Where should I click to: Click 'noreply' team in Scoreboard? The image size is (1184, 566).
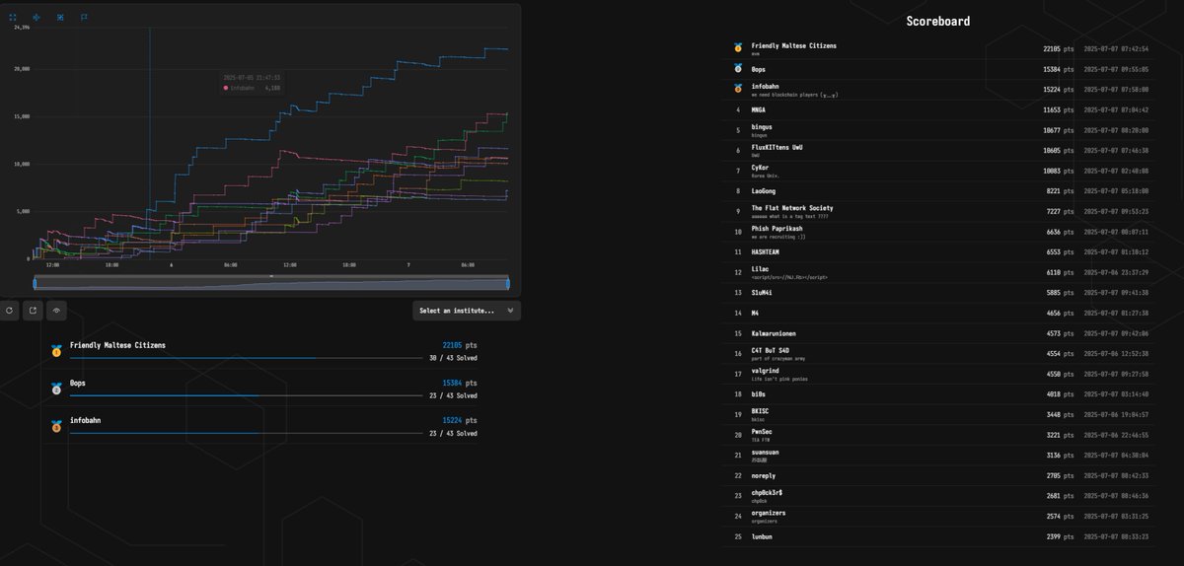coord(764,475)
